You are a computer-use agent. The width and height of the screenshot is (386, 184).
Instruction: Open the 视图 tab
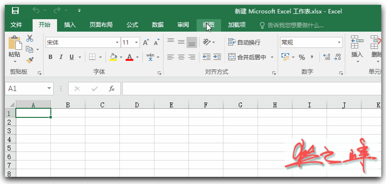click(x=209, y=25)
